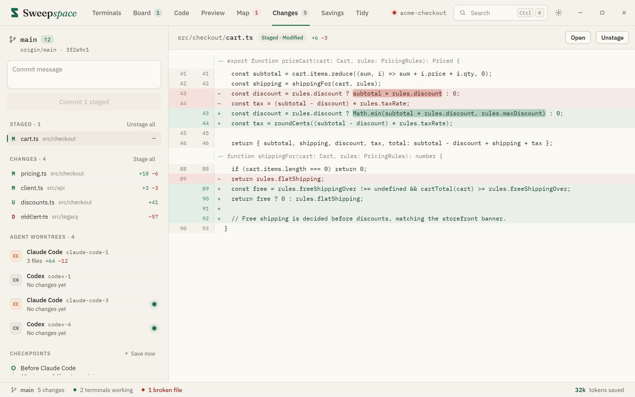The image size is (635, 397).
Task: Click the CC avatar for claude-code-3
Action: (x=16, y=304)
